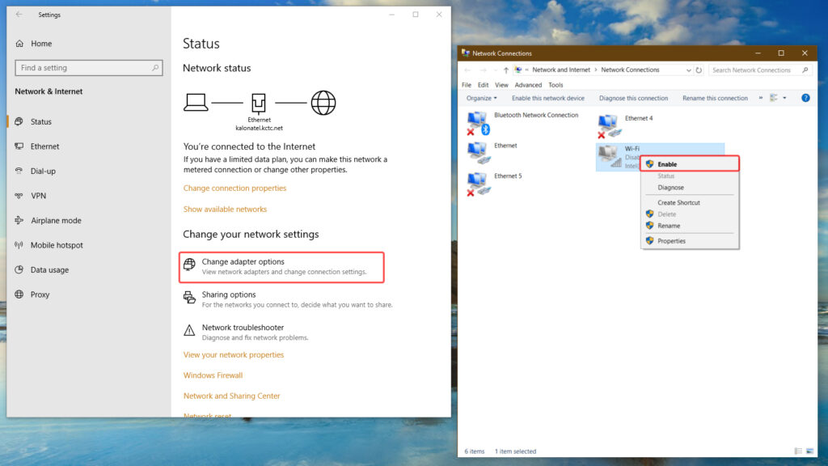
Task: Switch to large icons view in status bar
Action: pyautogui.click(x=809, y=451)
